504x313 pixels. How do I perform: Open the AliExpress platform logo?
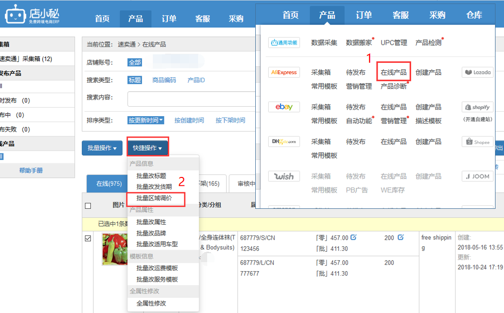tap(284, 72)
